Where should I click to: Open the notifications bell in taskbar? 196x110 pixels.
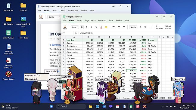193,106
